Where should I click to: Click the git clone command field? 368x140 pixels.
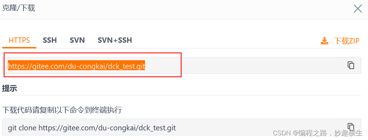[x=182, y=127]
